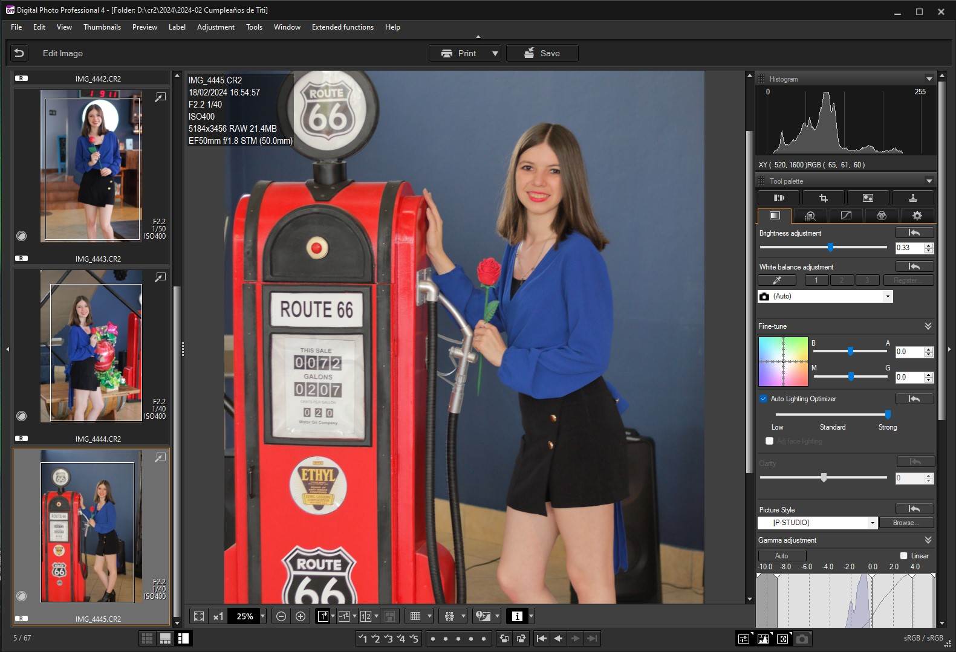Screen dimensions: 956x652
Task: Rotate the image right
Action: click(x=521, y=638)
